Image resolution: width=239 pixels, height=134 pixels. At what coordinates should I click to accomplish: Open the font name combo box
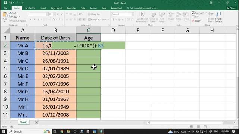click(x=38, y=14)
